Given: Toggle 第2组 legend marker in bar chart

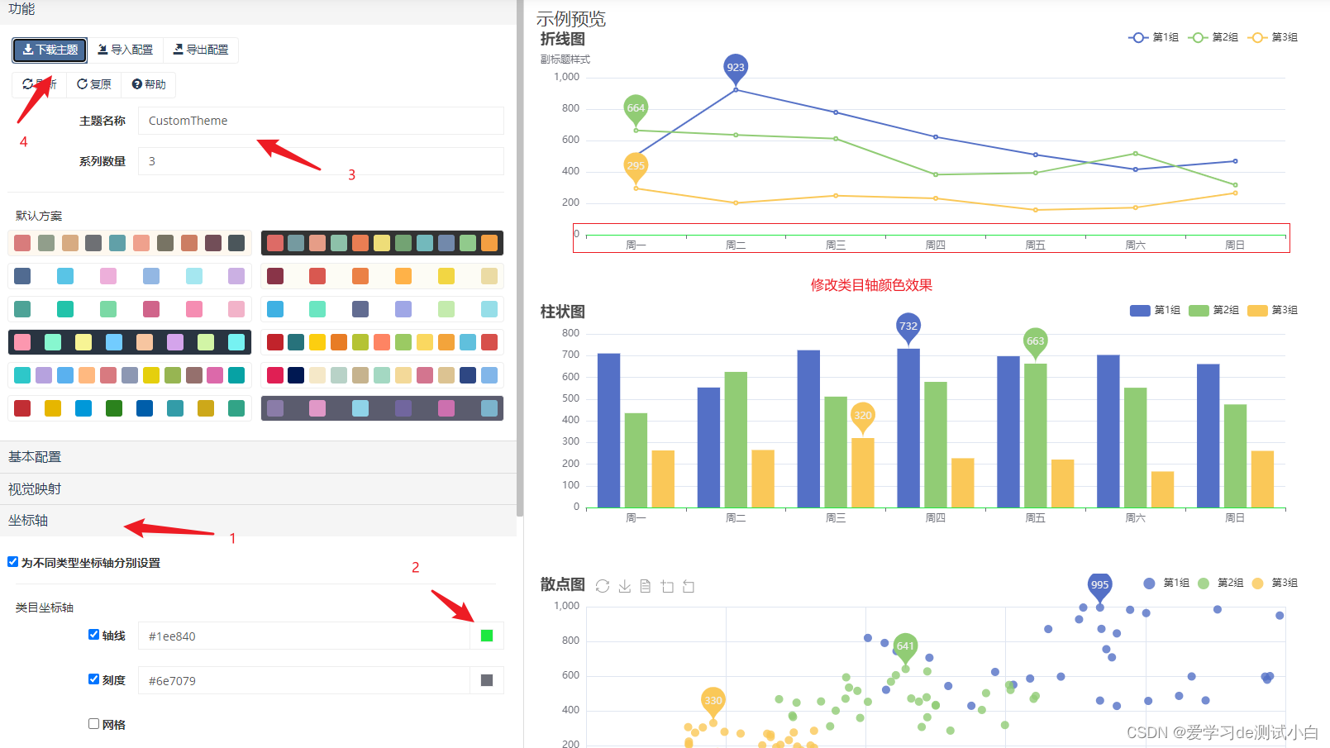Looking at the screenshot, I should point(1199,311).
